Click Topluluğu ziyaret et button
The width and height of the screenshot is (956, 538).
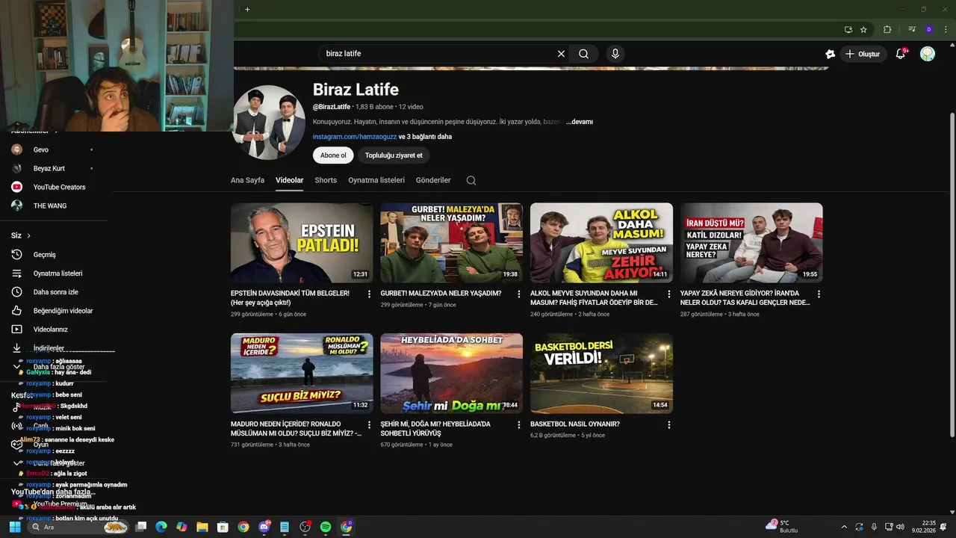(x=394, y=155)
